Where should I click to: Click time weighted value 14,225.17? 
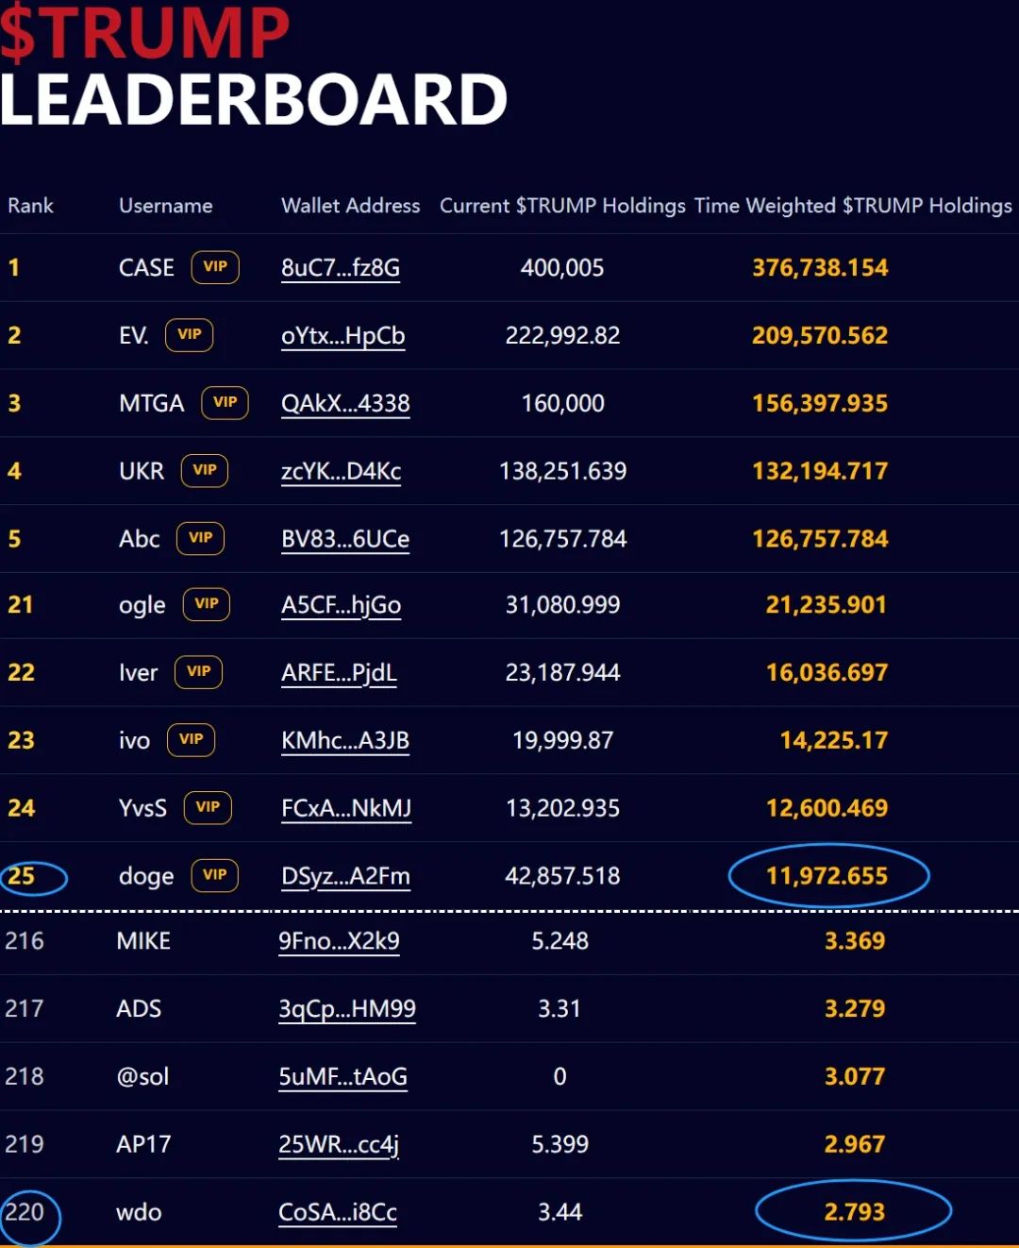(x=834, y=740)
